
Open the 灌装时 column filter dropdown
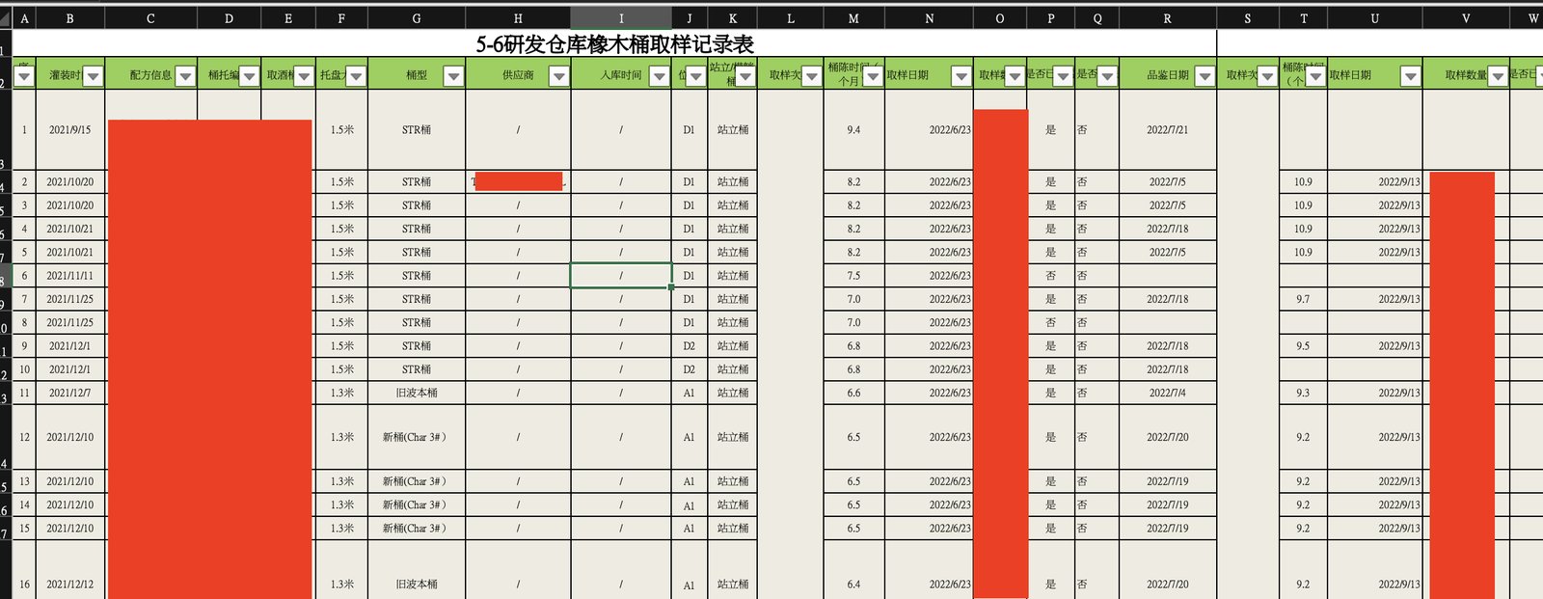coord(93,76)
